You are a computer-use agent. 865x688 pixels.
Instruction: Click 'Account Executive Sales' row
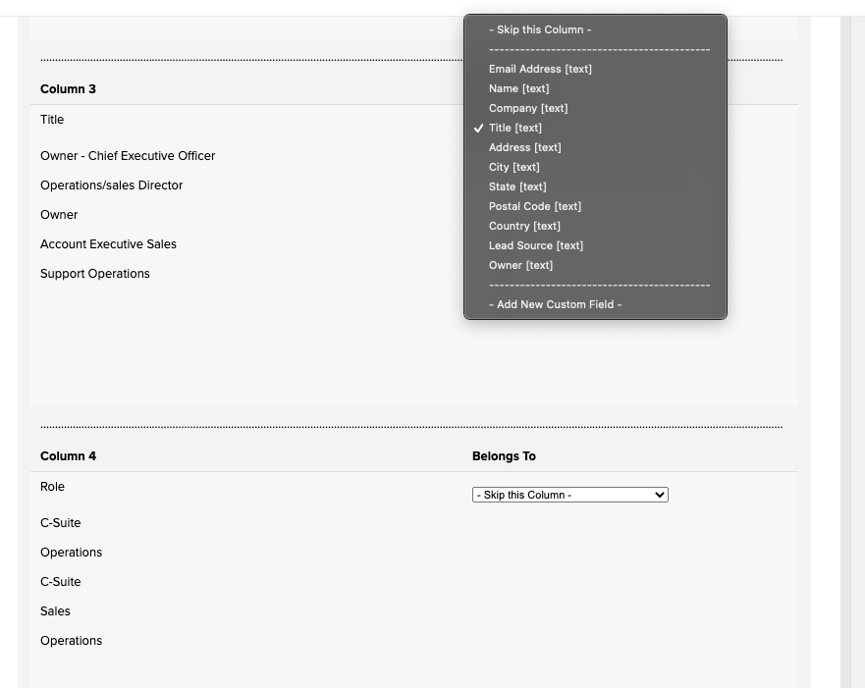tap(108, 244)
